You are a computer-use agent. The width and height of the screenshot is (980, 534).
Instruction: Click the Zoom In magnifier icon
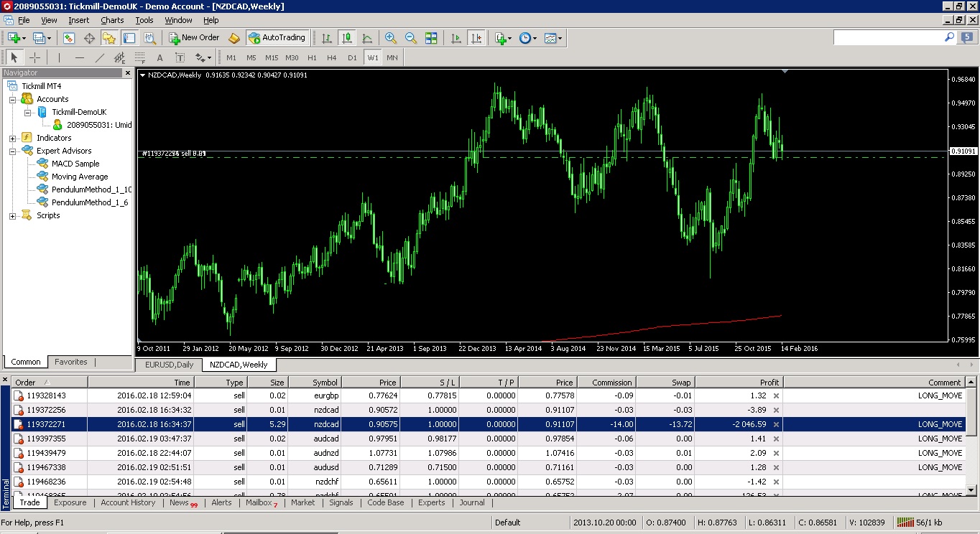coord(391,38)
